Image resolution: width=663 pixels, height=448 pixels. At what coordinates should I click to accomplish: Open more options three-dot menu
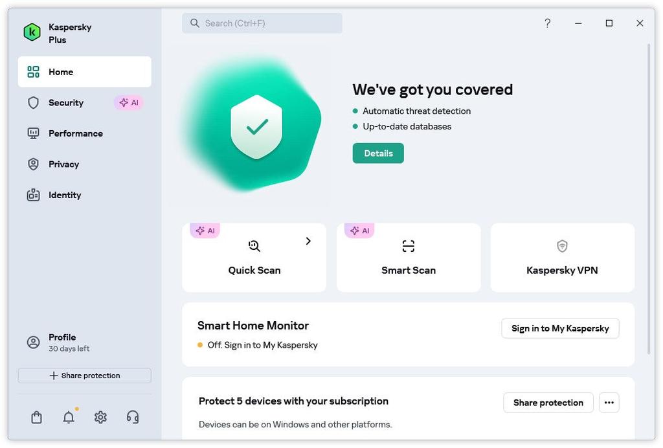click(x=609, y=403)
